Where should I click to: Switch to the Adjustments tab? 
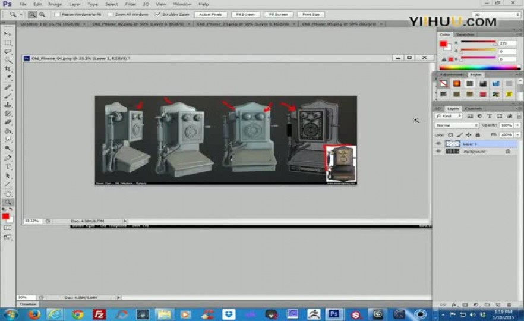point(452,74)
